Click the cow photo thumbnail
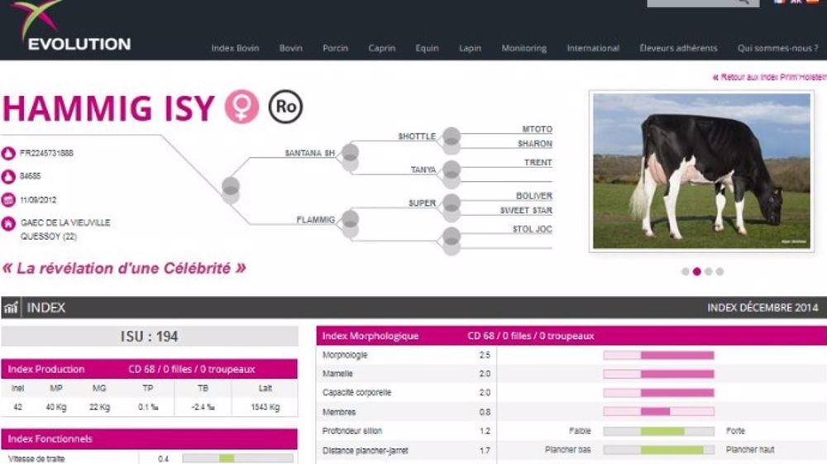This screenshot has height=464, width=827. click(701, 171)
